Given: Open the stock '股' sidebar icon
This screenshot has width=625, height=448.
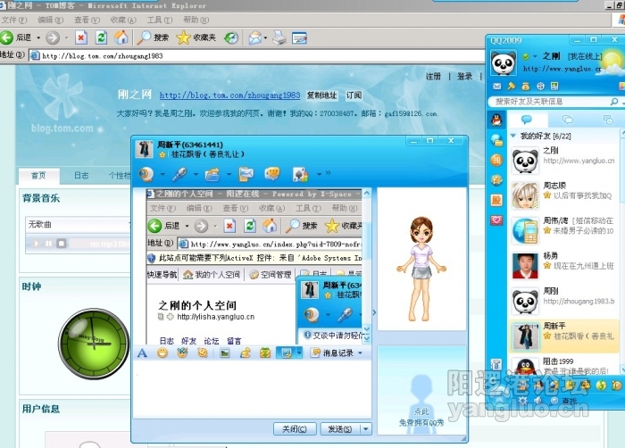Looking at the screenshot, I should pos(496,200).
